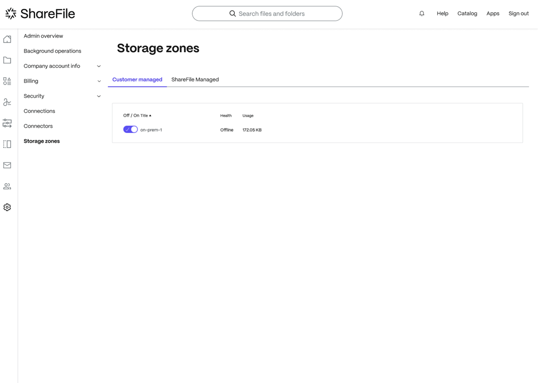
Task: Switch to the ShareFile Managed tab
Action: pos(195,80)
